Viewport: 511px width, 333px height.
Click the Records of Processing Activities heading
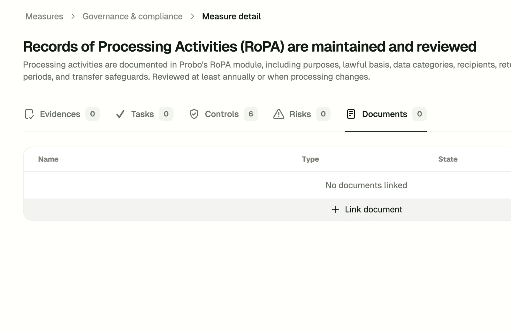point(249,47)
